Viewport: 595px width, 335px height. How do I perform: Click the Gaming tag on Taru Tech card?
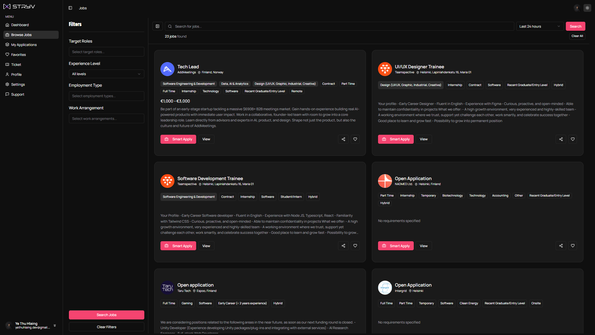[x=187, y=303]
